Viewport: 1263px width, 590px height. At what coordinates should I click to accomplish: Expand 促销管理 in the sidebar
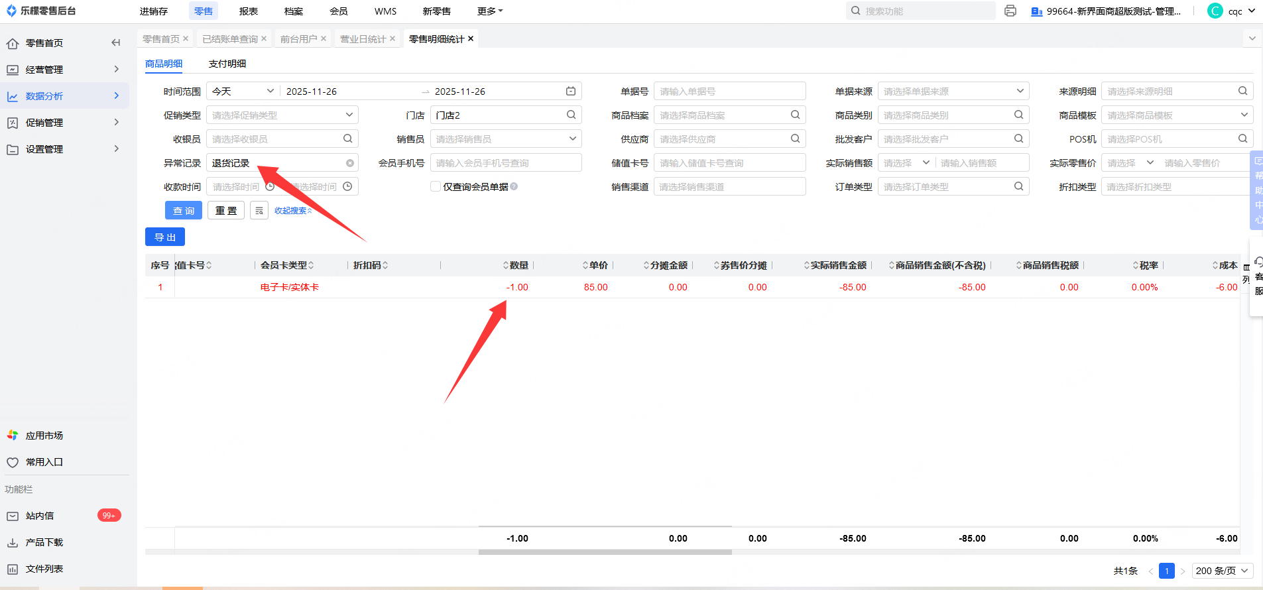tap(64, 123)
